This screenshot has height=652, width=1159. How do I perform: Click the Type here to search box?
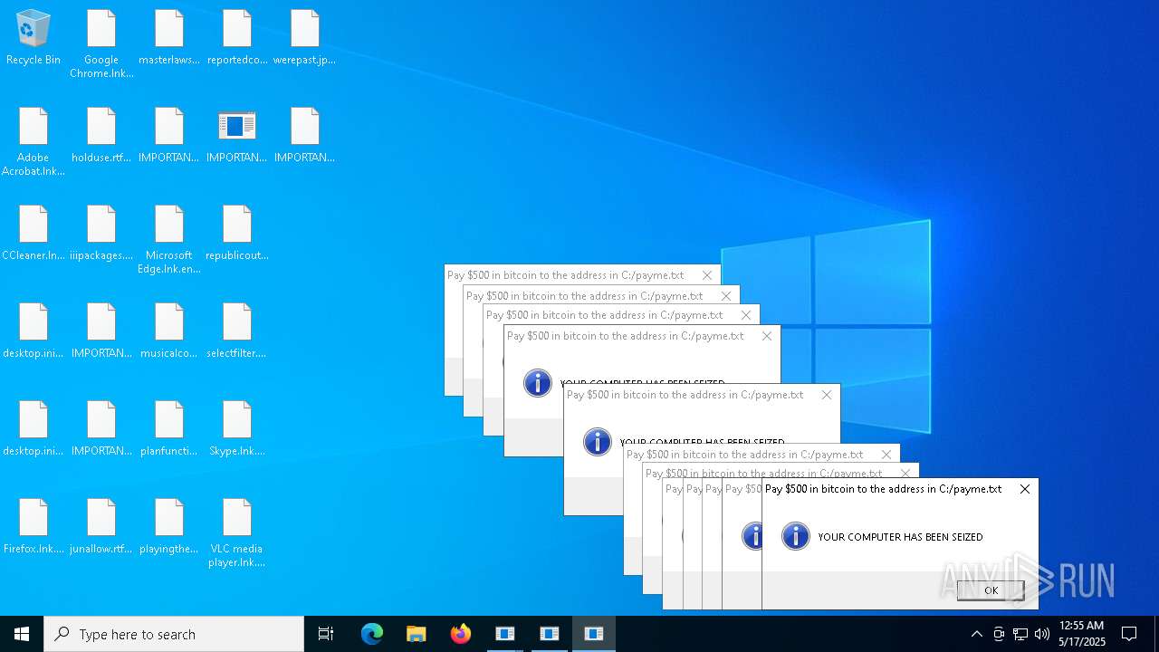coord(174,634)
